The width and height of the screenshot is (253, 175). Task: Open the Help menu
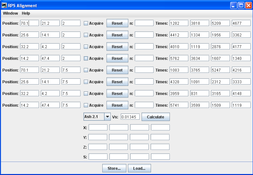click(26, 13)
